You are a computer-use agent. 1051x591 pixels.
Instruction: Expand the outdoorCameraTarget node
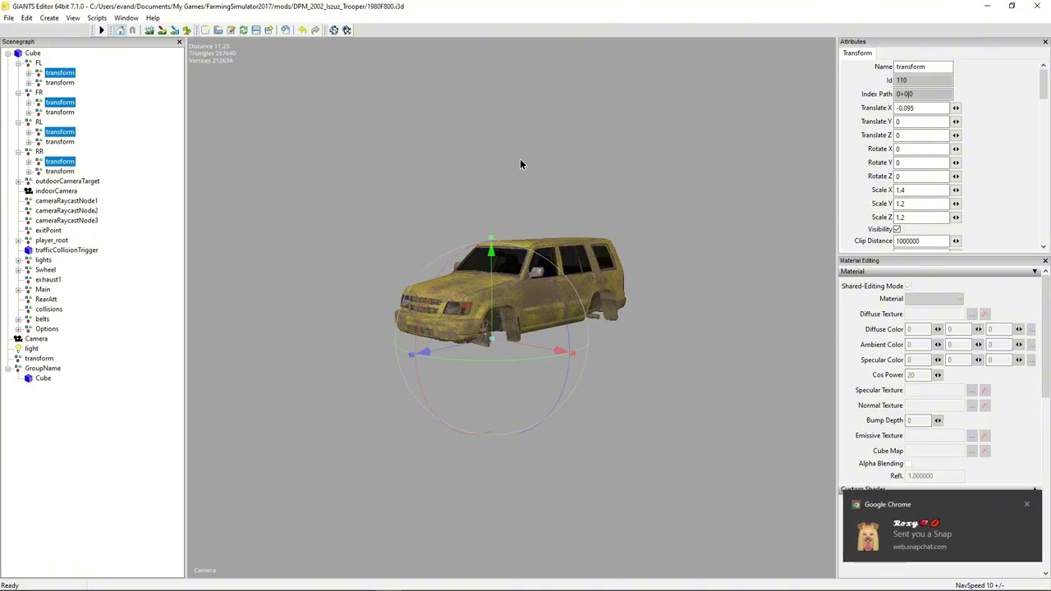point(17,181)
